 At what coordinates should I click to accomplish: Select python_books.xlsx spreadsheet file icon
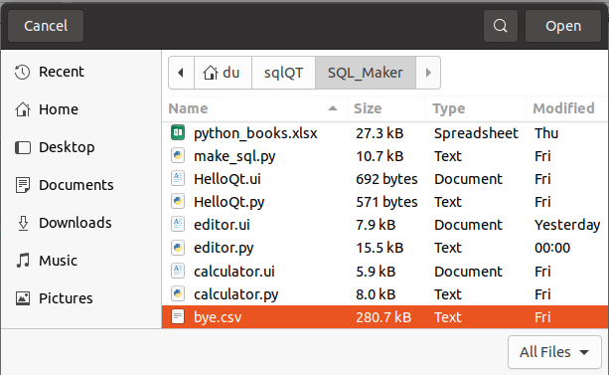[178, 132]
